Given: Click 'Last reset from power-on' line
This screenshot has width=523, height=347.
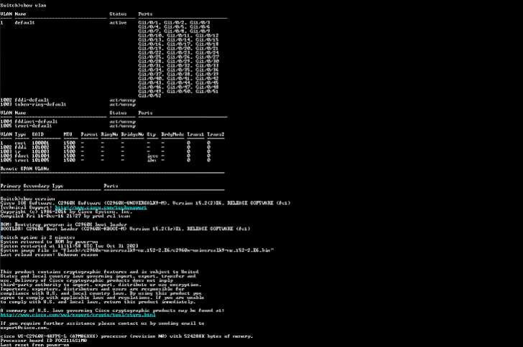Looking at the screenshot, I should click(x=35, y=345).
